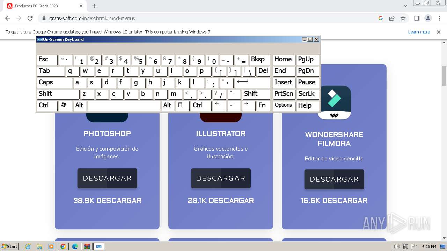Click the Tab key

[x=51, y=71]
